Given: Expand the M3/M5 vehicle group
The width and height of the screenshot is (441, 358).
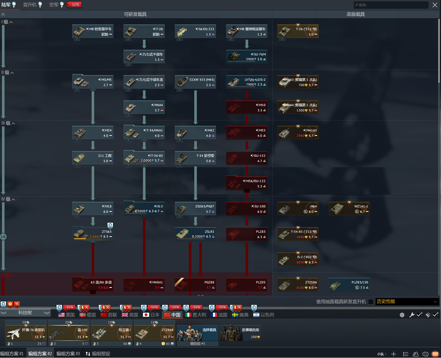Looking at the screenshot, I should coord(93,89).
